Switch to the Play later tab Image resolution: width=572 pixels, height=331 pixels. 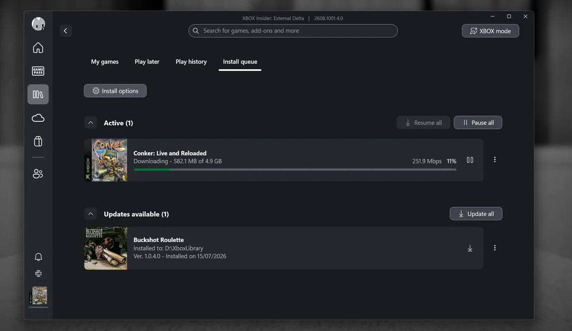tap(147, 62)
